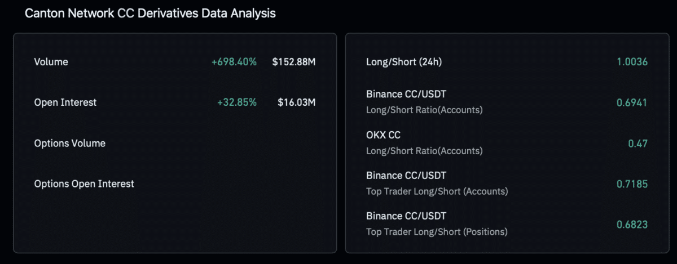Select the Options Open Interest label
This screenshot has width=677, height=264.
point(84,184)
